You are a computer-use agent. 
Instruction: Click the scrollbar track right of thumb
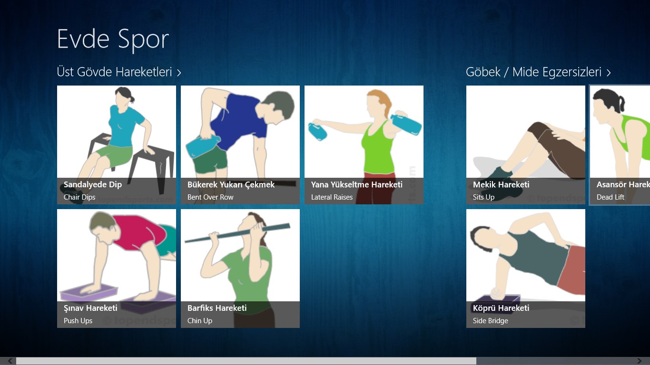pos(555,361)
